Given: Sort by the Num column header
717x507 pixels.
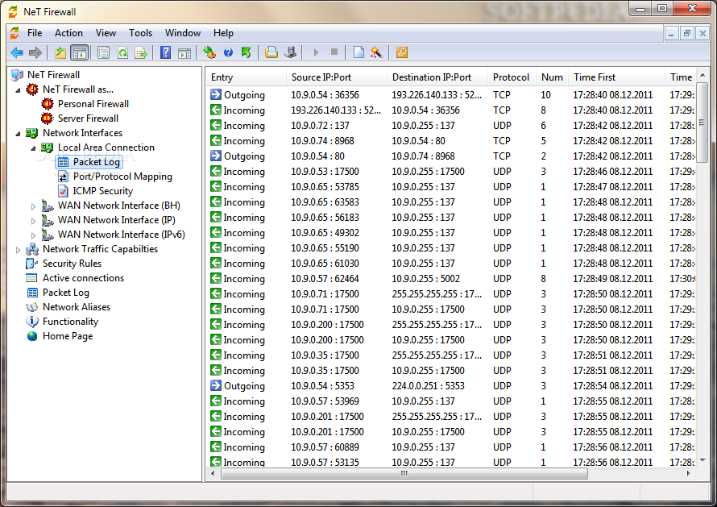Looking at the screenshot, I should 553,77.
